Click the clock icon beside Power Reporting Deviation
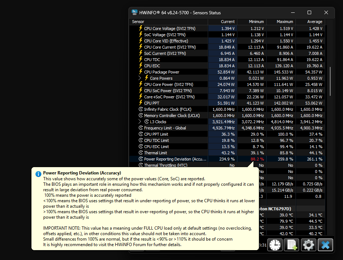 point(141,159)
